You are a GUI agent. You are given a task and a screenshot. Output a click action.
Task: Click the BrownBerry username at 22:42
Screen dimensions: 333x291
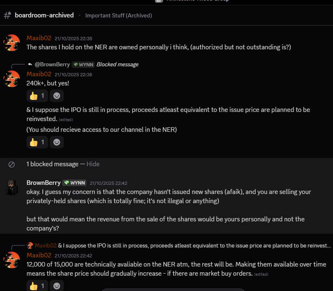pos(43,183)
